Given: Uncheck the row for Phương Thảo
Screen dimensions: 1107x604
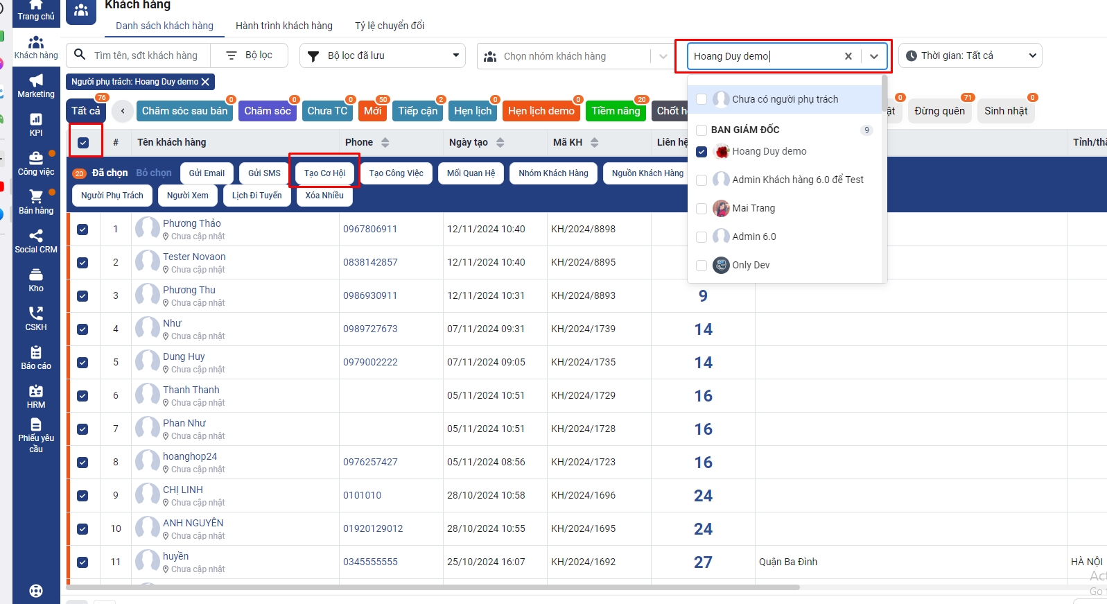Looking at the screenshot, I should click(82, 230).
